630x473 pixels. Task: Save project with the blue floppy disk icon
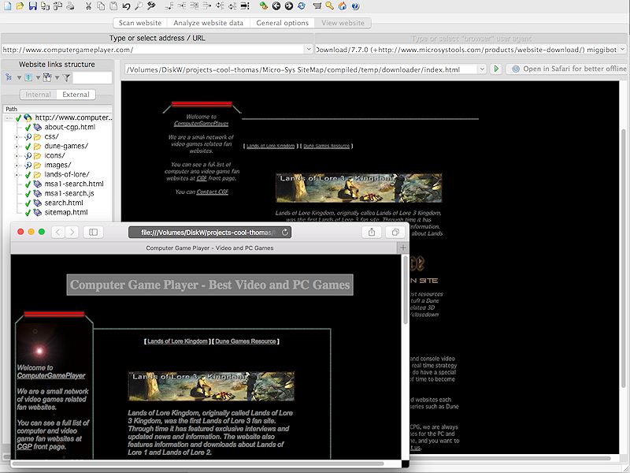(x=33, y=6)
